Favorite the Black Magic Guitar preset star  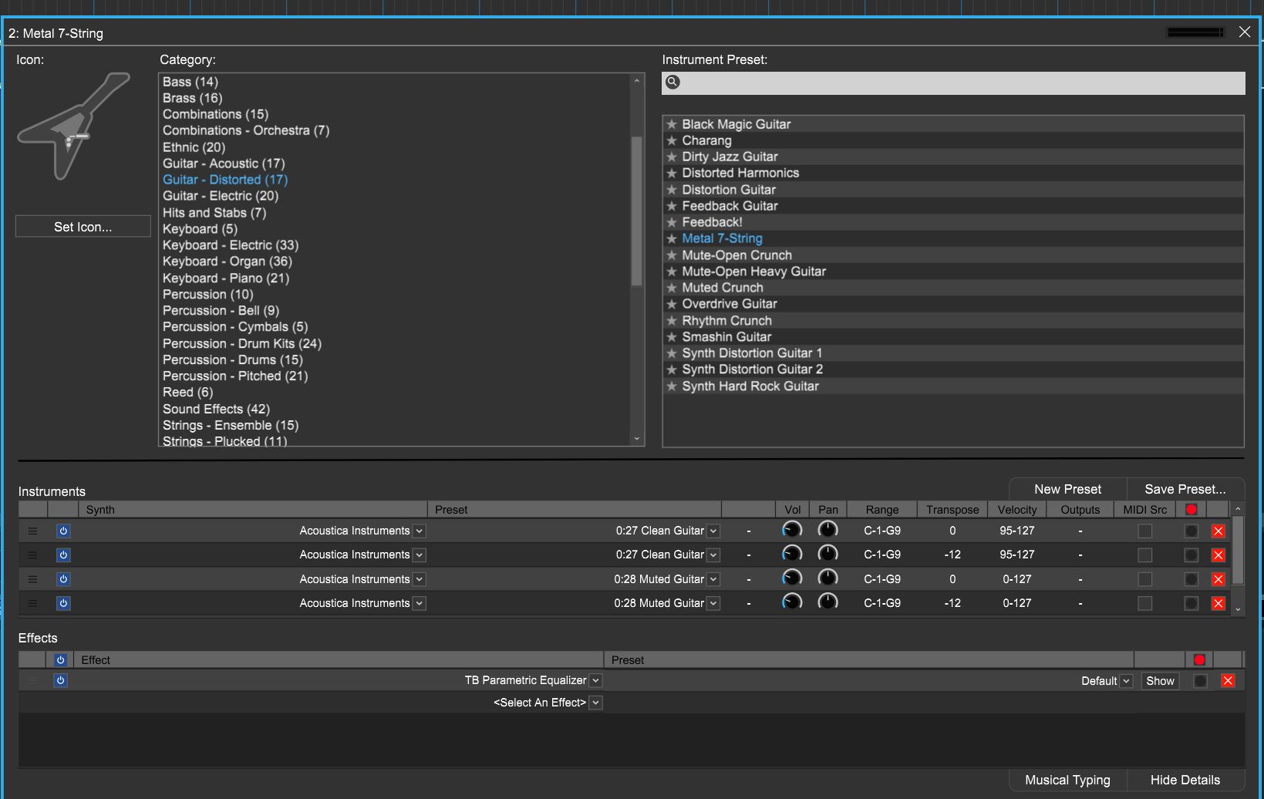point(672,124)
